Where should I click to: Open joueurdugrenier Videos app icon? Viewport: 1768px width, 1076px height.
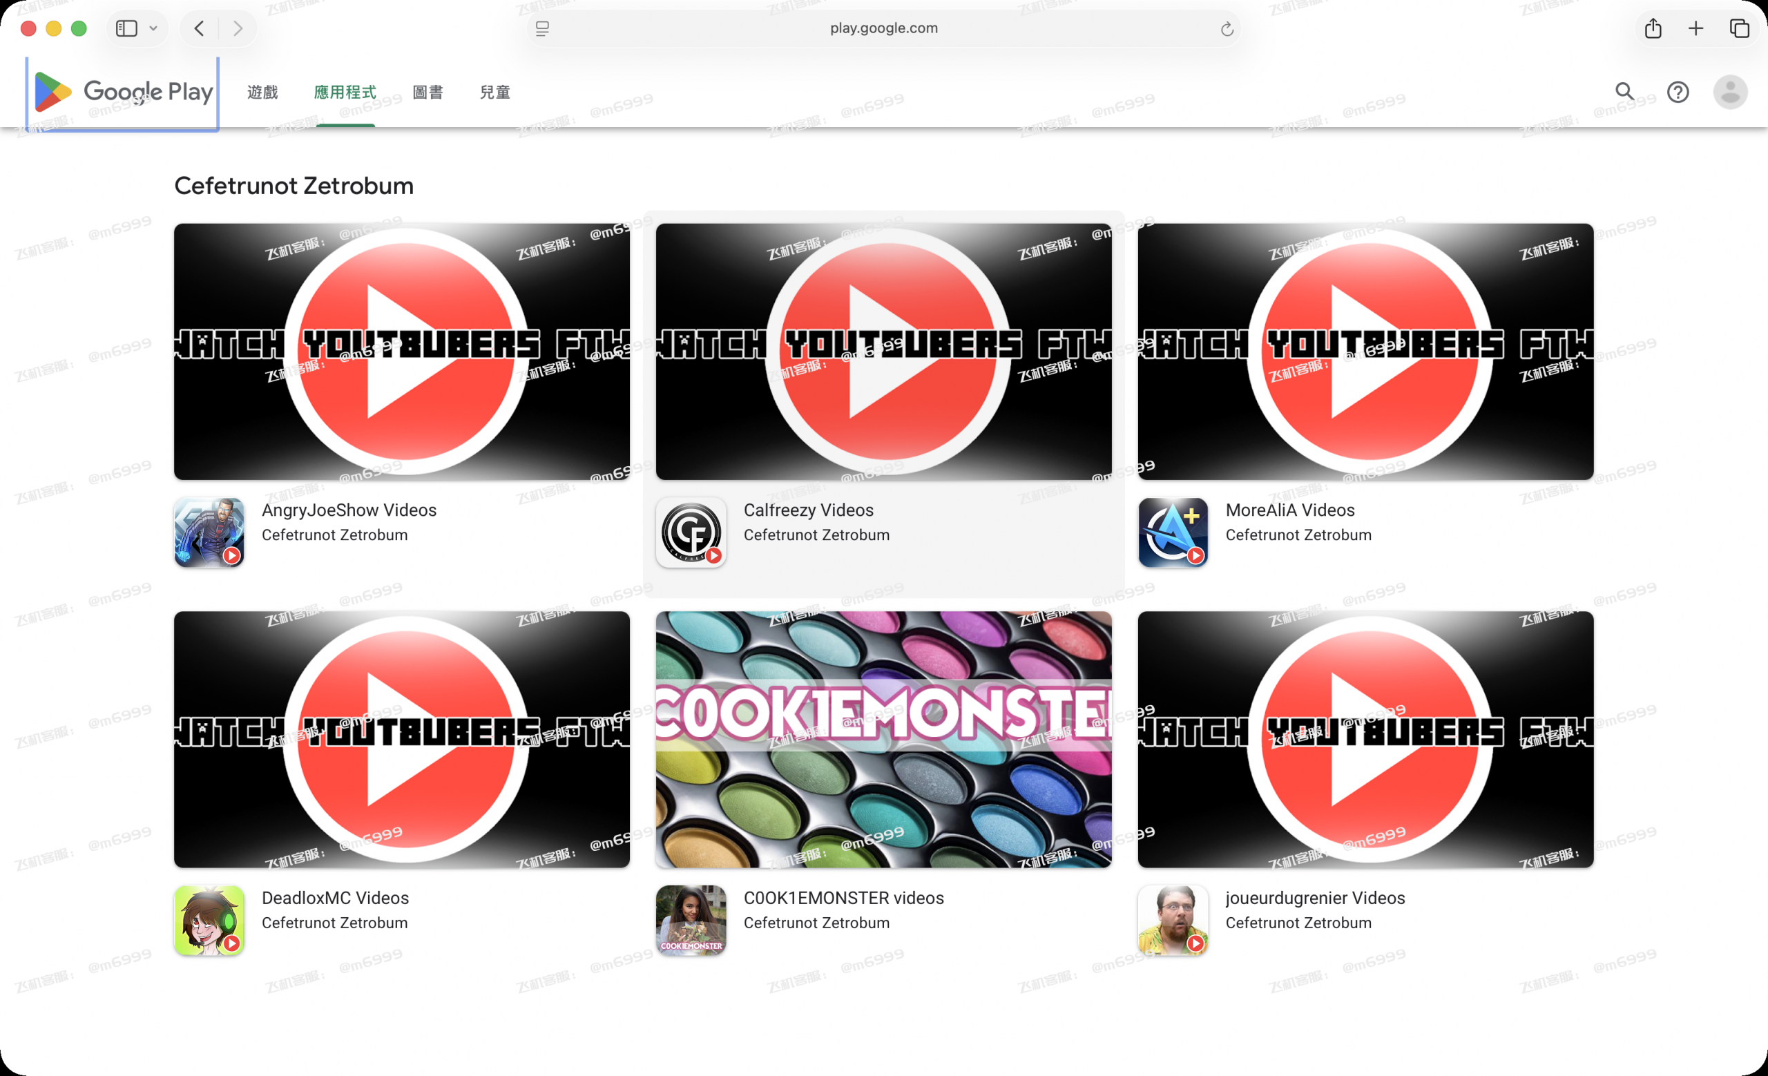[1173, 921]
